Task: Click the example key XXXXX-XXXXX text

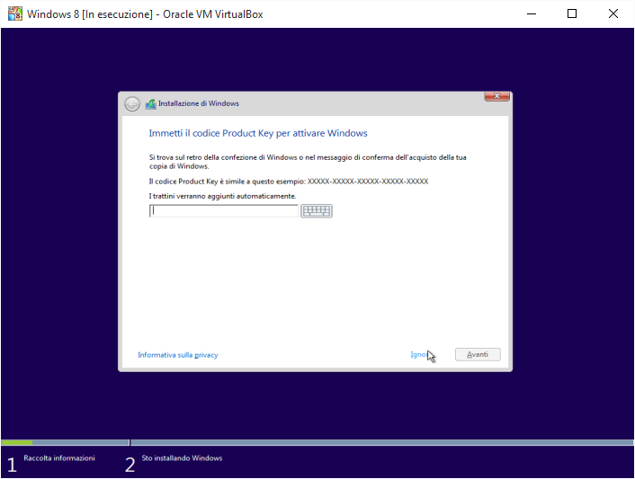Action: (x=368, y=182)
